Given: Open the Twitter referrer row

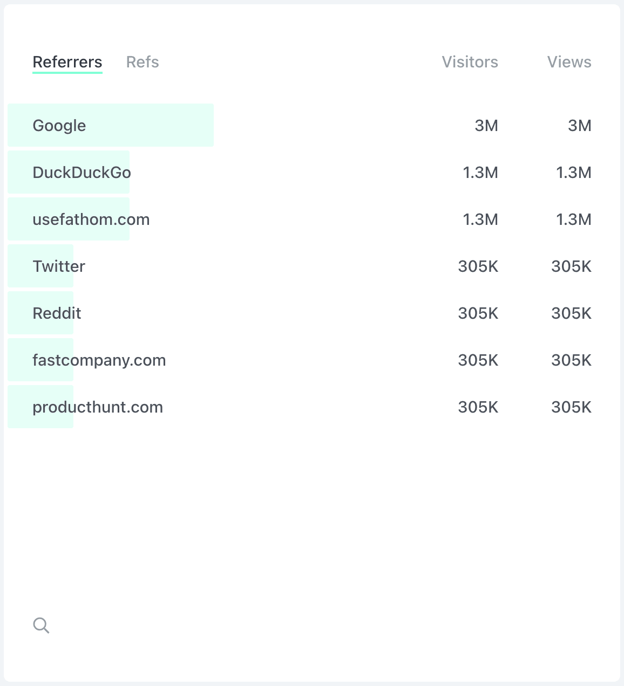Looking at the screenshot, I should pos(59,266).
